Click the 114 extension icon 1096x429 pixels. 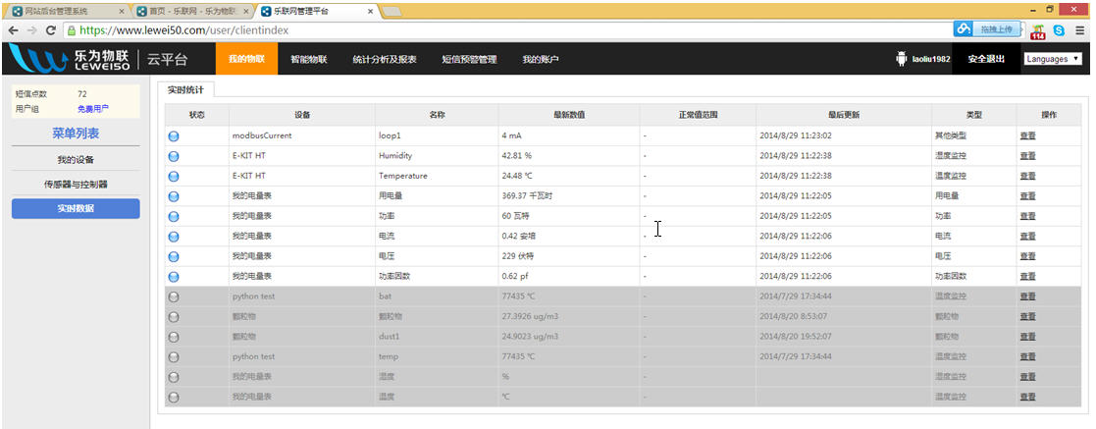click(1037, 30)
